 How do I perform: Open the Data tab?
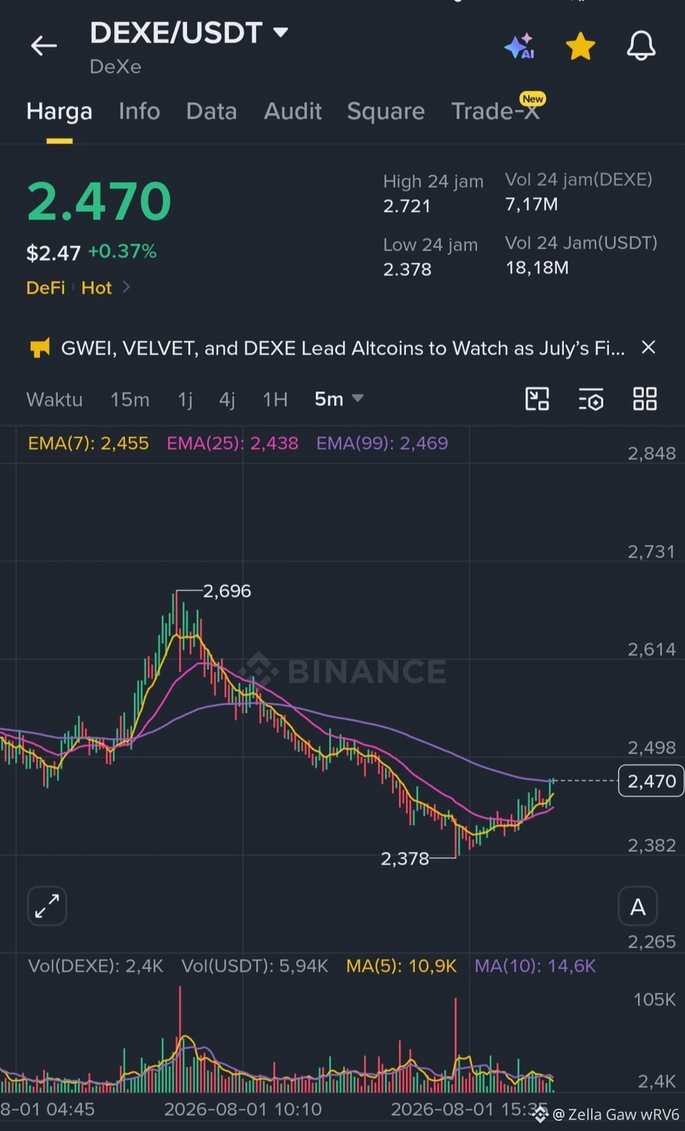pyautogui.click(x=211, y=111)
